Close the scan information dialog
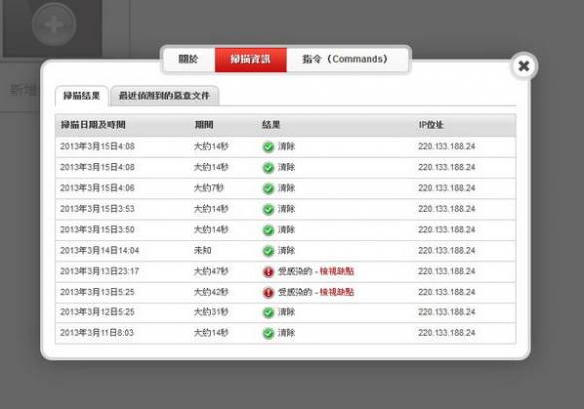The width and height of the screenshot is (584, 409). [524, 66]
